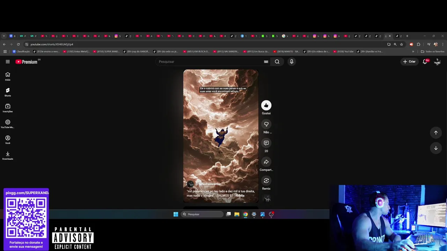Screen dimensions: 447x251
Task: Open the Enéas Metal bookmark
Action: pyautogui.click(x=76, y=52)
